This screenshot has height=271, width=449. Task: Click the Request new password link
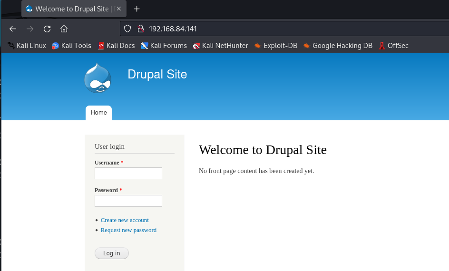pos(128,230)
